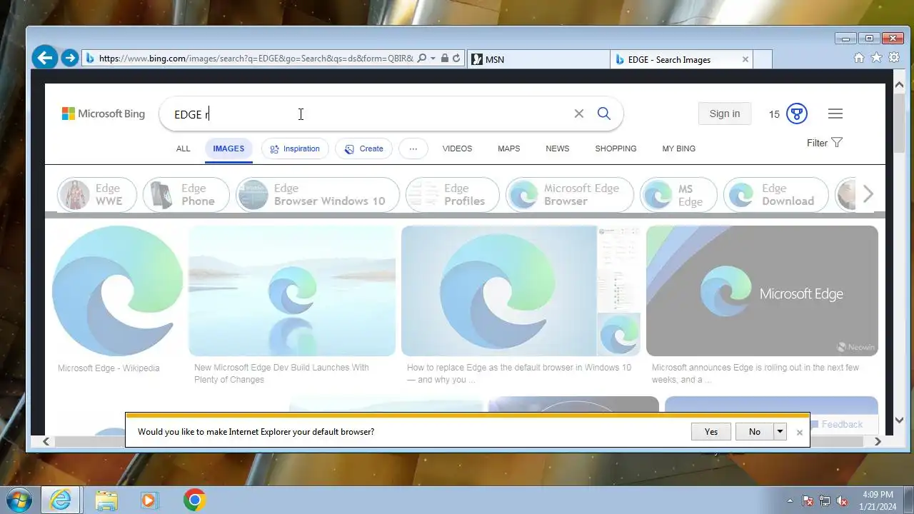The height and width of the screenshot is (514, 914).
Task: Click Yes to set default browser
Action: click(x=711, y=431)
